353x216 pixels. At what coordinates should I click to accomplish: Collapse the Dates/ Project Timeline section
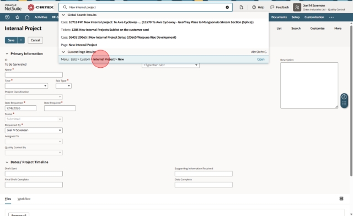tap(7, 162)
